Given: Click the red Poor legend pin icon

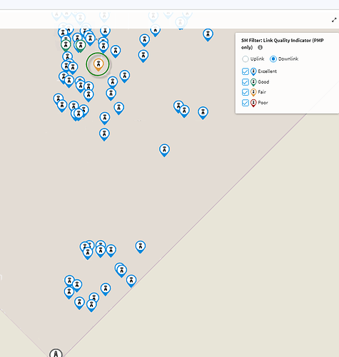Looking at the screenshot, I should point(253,103).
